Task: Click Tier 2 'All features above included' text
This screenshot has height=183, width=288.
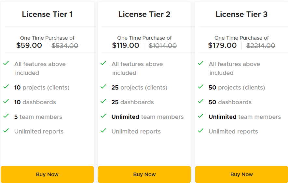Action: [137, 68]
